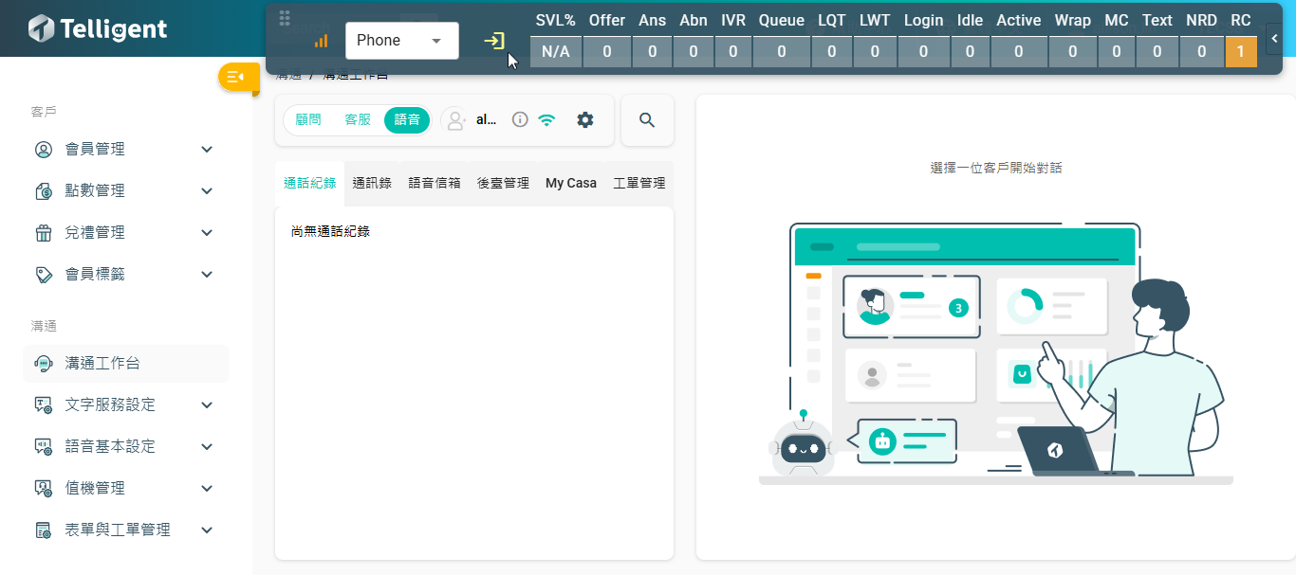Image resolution: width=1296 pixels, height=575 pixels.
Task: Click the orange signal strength bars icon
Action: point(321,41)
